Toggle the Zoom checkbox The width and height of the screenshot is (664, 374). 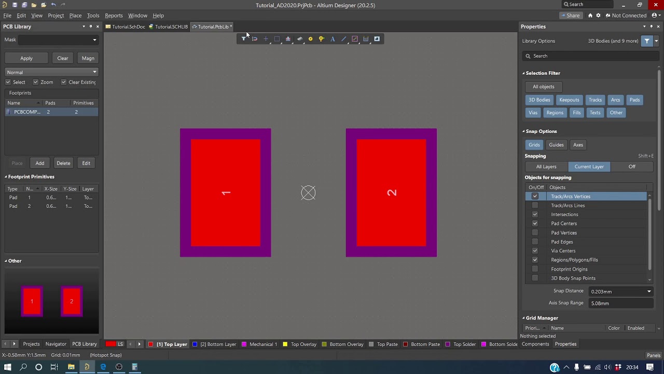coord(36,82)
